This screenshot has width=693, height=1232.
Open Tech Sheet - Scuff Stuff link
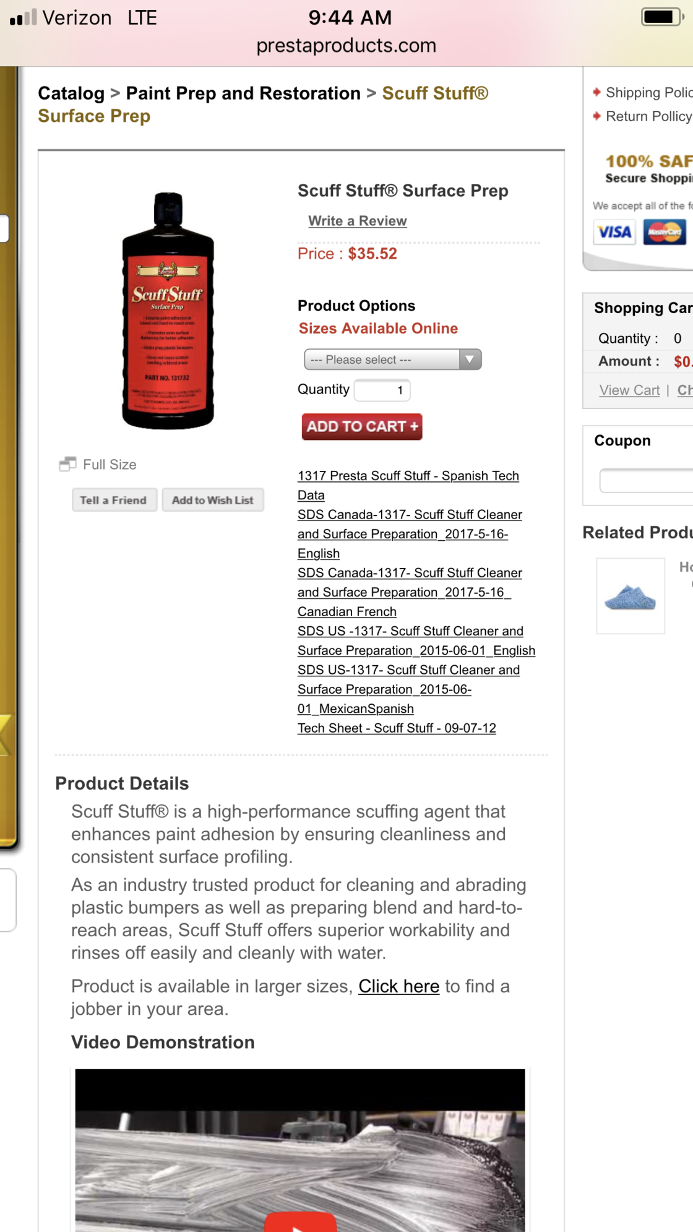397,728
